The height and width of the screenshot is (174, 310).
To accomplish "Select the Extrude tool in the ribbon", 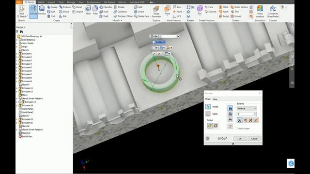I will tap(33, 12).
